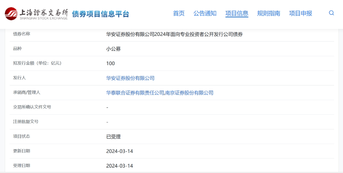Viewport: 343px width, 173px height.
Task: Click the 品种 label
Action: tap(17, 49)
